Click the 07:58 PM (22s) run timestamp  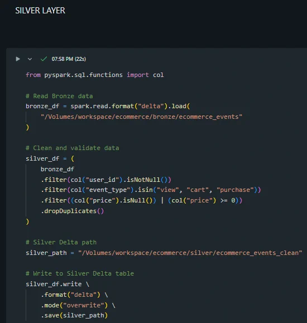[x=69, y=59]
